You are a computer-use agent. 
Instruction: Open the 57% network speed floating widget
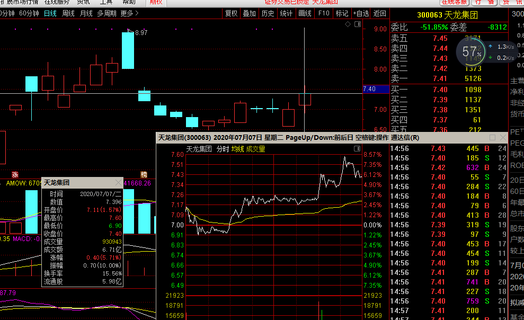pos(472,51)
